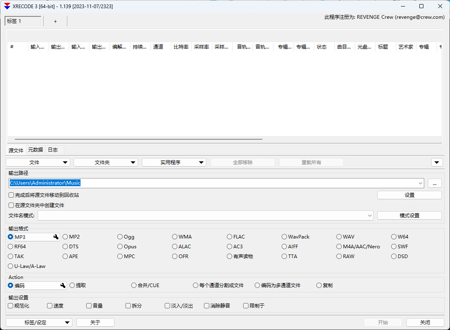Image resolution: width=450 pixels, height=330 pixels.
Task: Click the 艺术家 column header
Action: pyautogui.click(x=406, y=47)
